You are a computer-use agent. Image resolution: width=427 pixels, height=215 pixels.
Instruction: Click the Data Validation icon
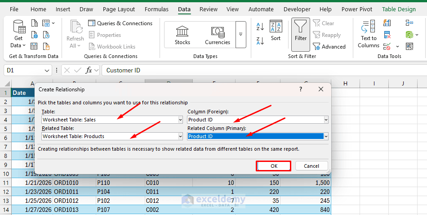point(387,47)
